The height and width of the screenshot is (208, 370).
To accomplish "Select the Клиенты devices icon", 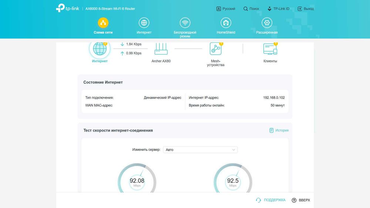I will coord(270,49).
